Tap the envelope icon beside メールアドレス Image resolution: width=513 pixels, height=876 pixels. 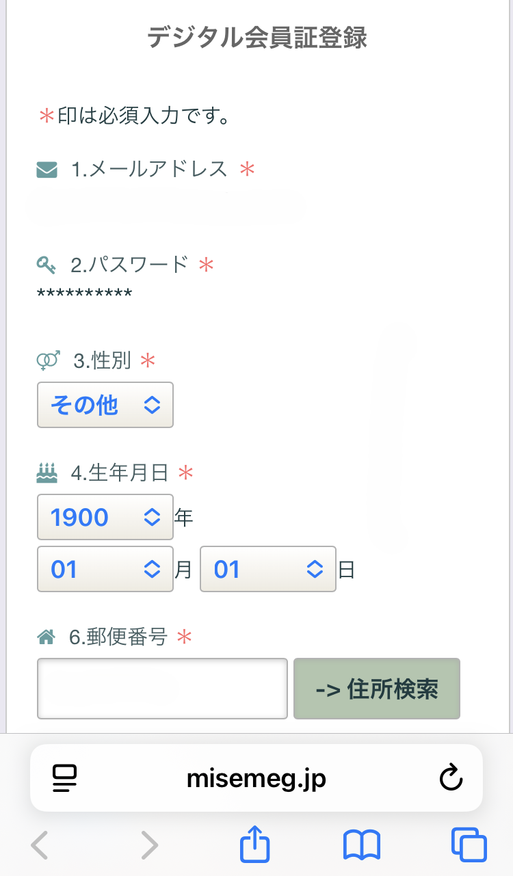(47, 169)
